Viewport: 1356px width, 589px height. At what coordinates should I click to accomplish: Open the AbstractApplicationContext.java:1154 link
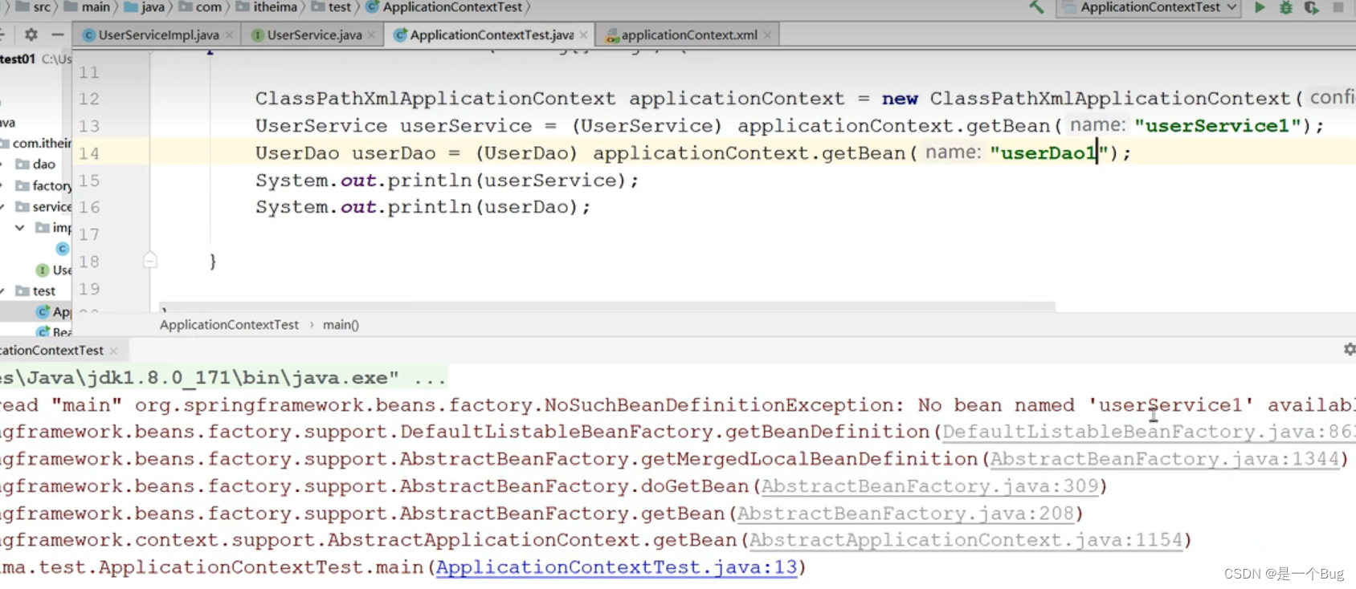pyautogui.click(x=966, y=541)
